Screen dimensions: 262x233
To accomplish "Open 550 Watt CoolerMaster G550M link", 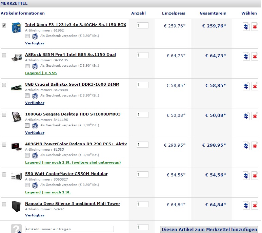I will pyautogui.click(x=66, y=174).
